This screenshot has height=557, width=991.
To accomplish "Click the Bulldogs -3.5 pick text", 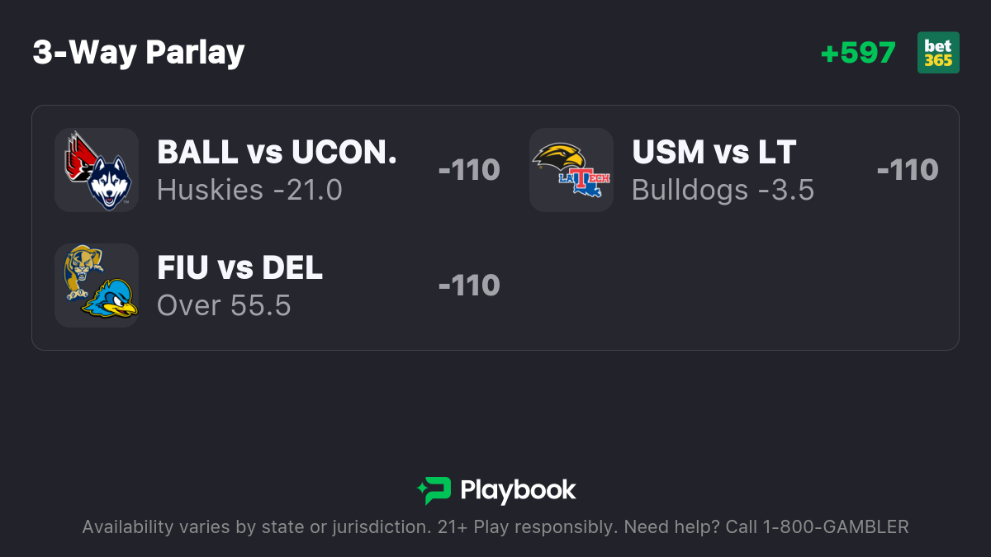I will [x=723, y=190].
